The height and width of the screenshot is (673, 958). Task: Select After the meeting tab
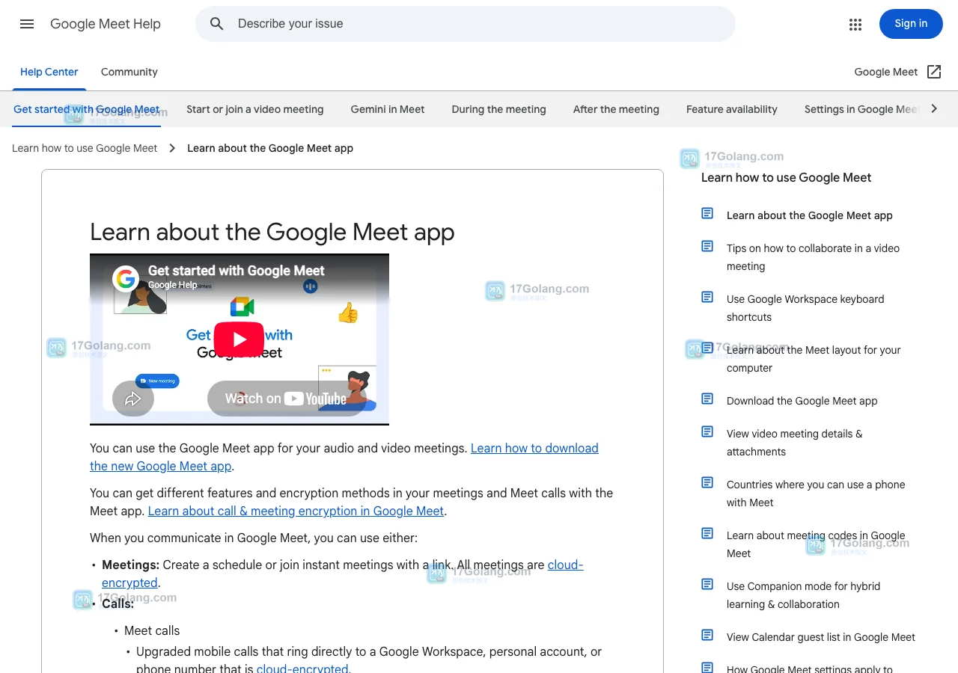pyautogui.click(x=616, y=109)
